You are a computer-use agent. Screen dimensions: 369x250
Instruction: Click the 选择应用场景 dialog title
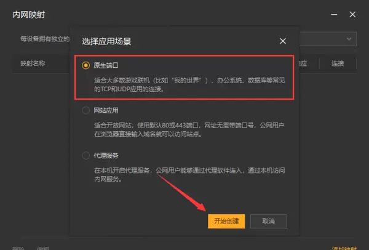pyautogui.click(x=106, y=41)
